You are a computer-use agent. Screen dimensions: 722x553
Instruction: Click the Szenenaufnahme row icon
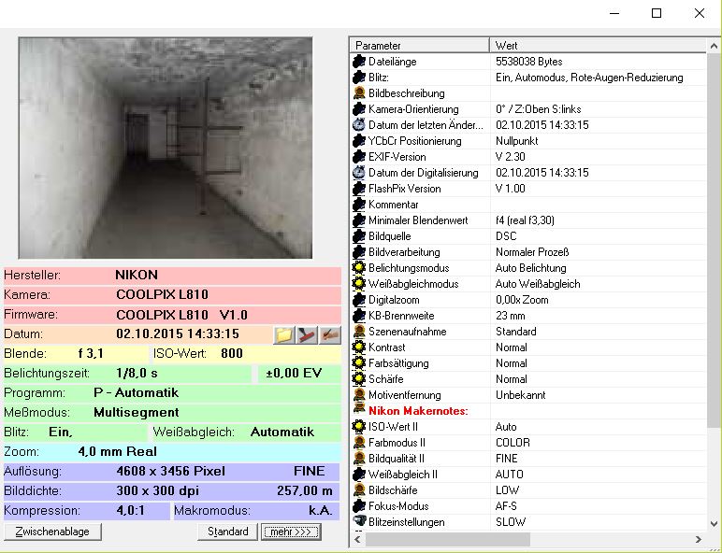point(359,332)
